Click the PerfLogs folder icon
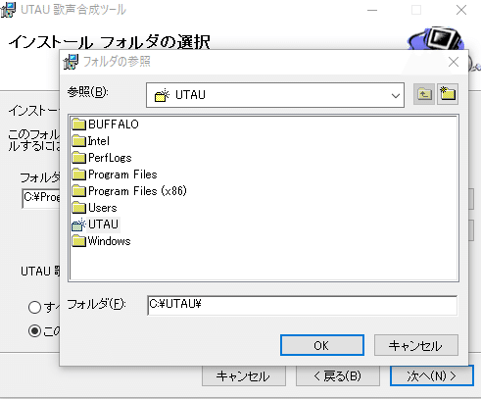Screen dimensions: 481x399 pyautogui.click(x=78, y=158)
